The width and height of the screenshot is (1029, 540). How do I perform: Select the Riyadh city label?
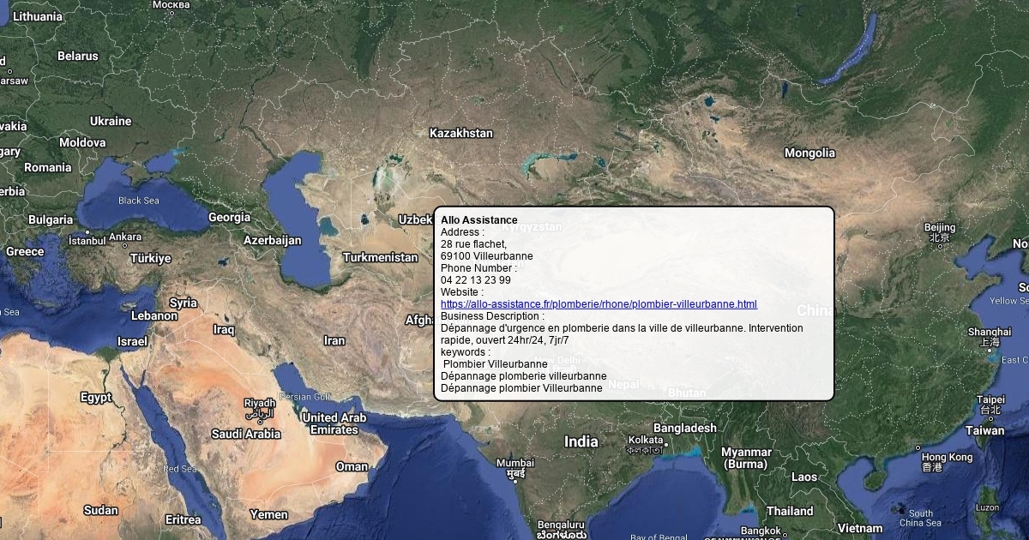coord(260,403)
